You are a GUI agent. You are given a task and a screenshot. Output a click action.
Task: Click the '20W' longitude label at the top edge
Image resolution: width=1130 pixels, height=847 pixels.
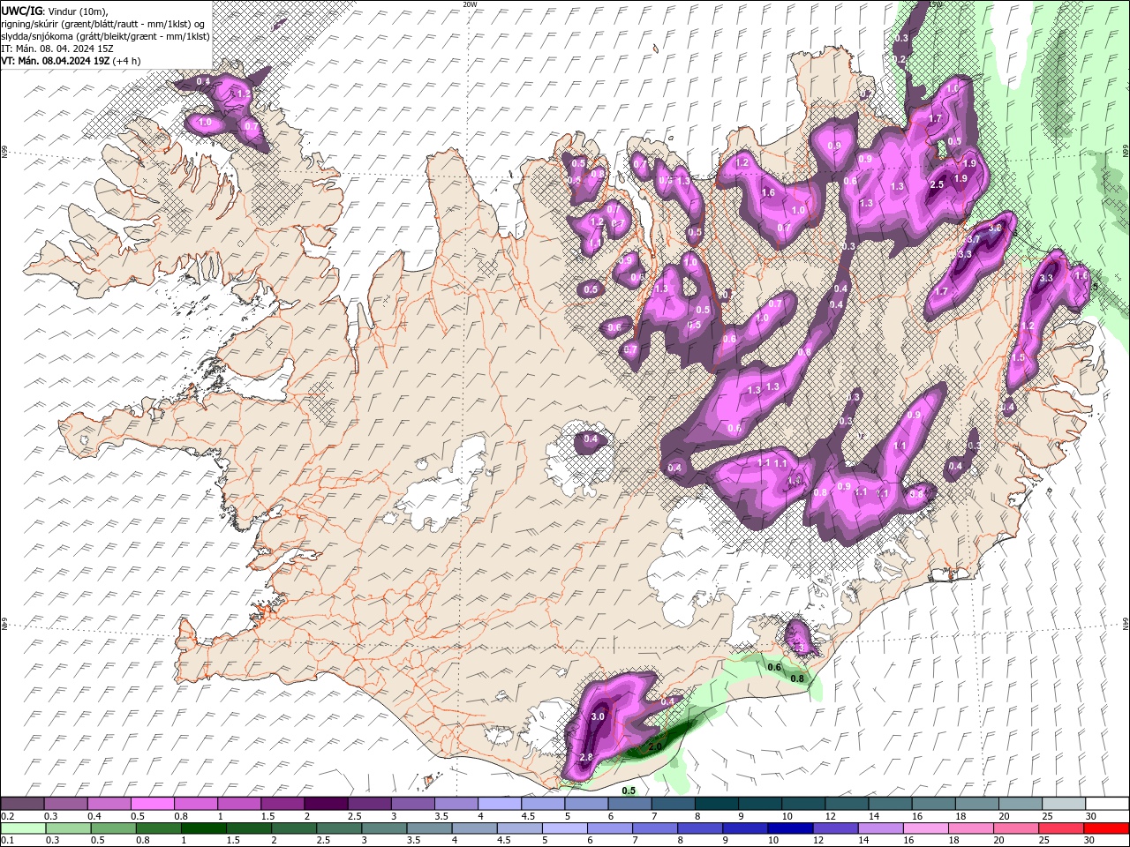[470, 4]
